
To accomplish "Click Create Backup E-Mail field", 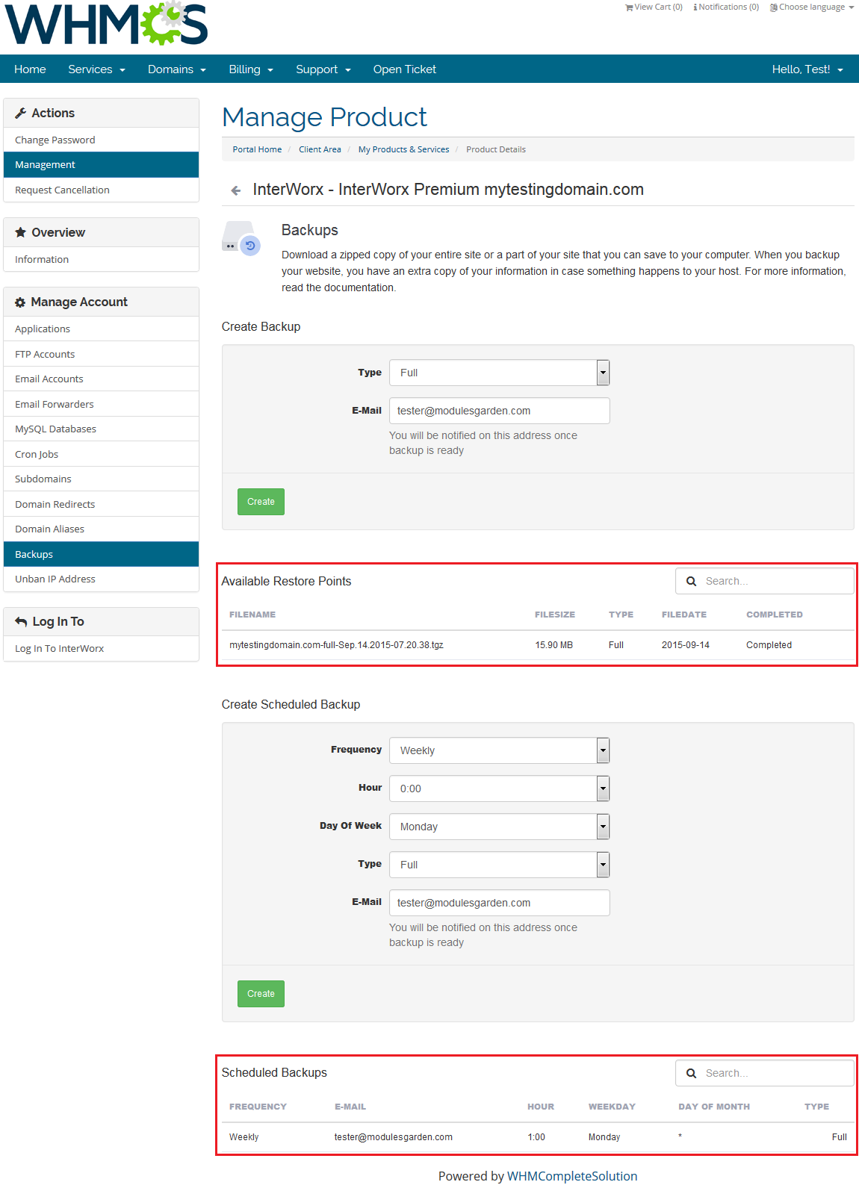I will point(500,411).
